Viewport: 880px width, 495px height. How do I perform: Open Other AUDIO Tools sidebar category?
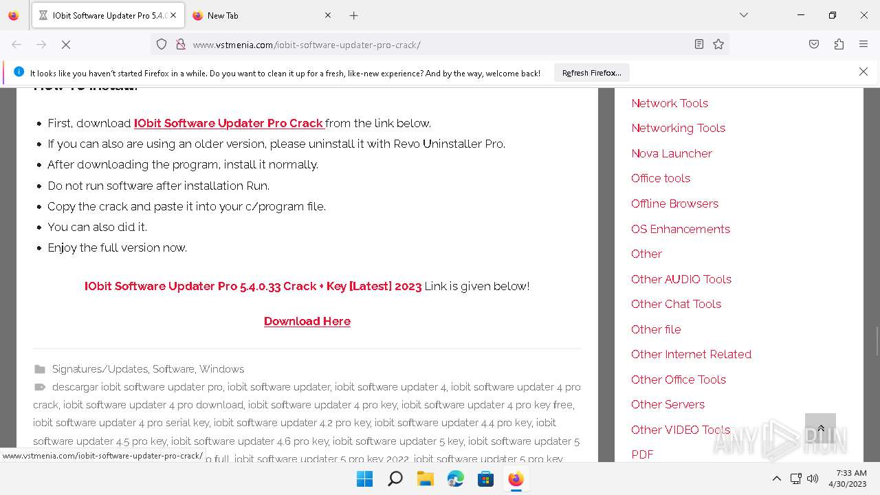click(x=681, y=279)
